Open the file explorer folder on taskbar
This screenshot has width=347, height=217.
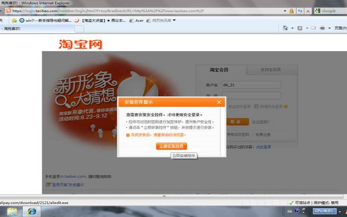(x=12, y=211)
